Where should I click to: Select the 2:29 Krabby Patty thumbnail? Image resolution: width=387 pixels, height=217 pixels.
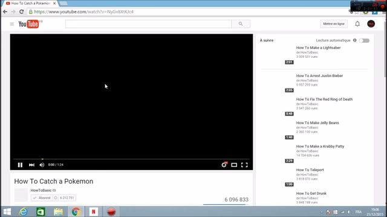(277, 154)
